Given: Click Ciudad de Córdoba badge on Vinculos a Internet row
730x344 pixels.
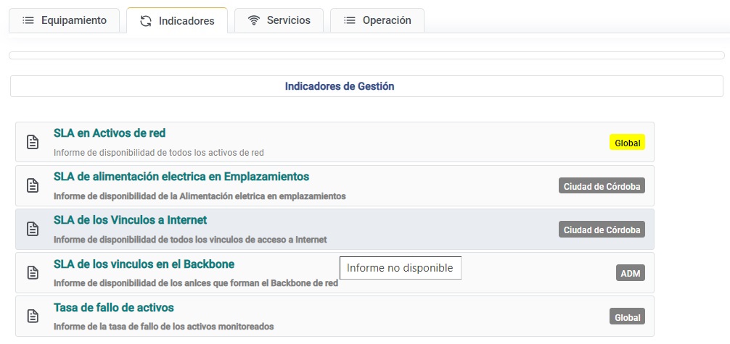Looking at the screenshot, I should tap(602, 230).
